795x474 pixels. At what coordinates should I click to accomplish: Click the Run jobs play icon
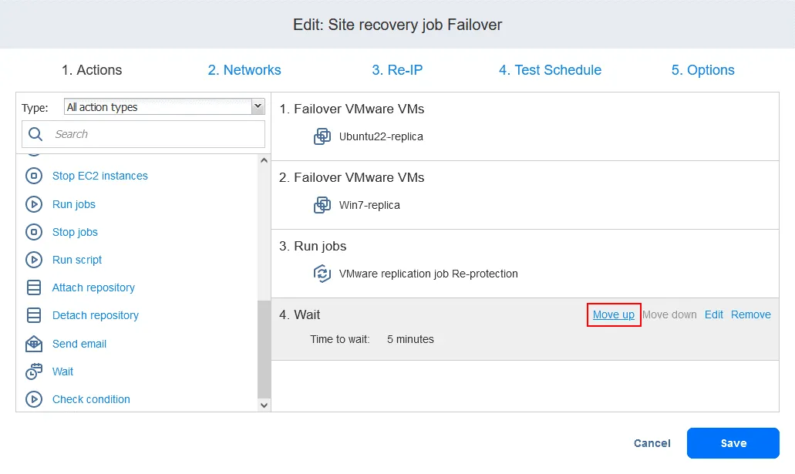pyautogui.click(x=34, y=204)
